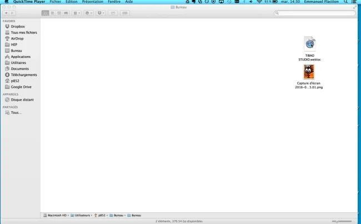Go back with the Finder back arrow
The width and height of the screenshot is (361, 224).
[x=6, y=13]
